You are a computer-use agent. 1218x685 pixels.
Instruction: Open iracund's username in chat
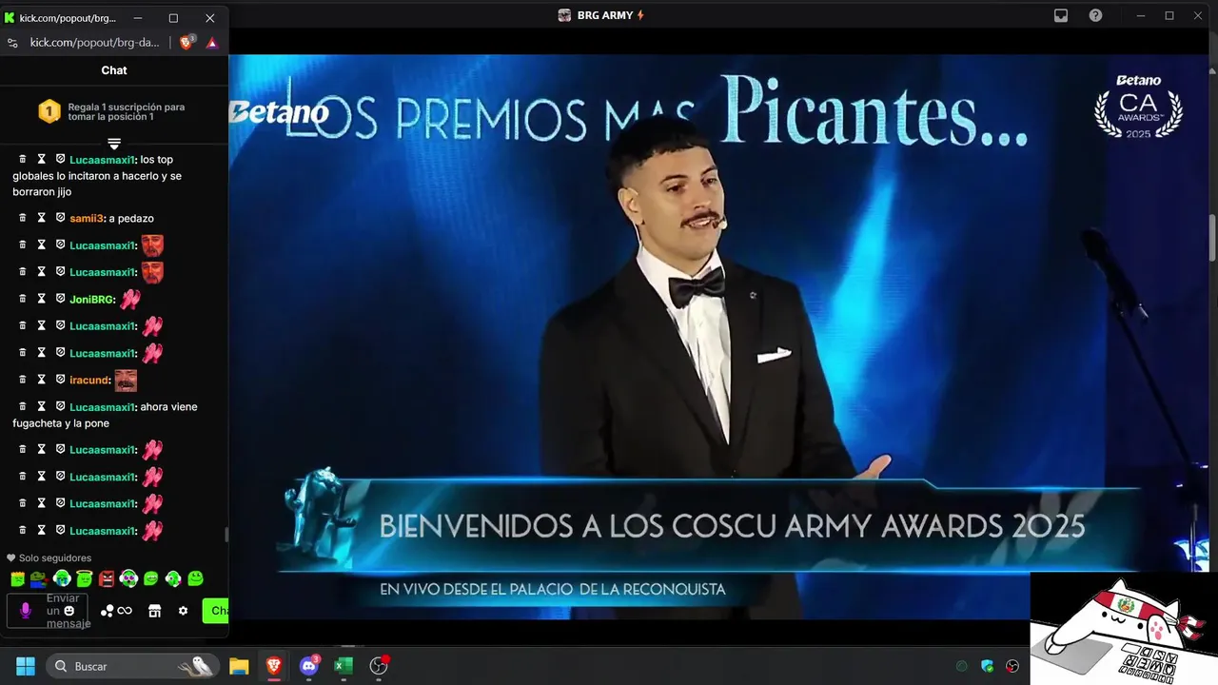(89, 381)
